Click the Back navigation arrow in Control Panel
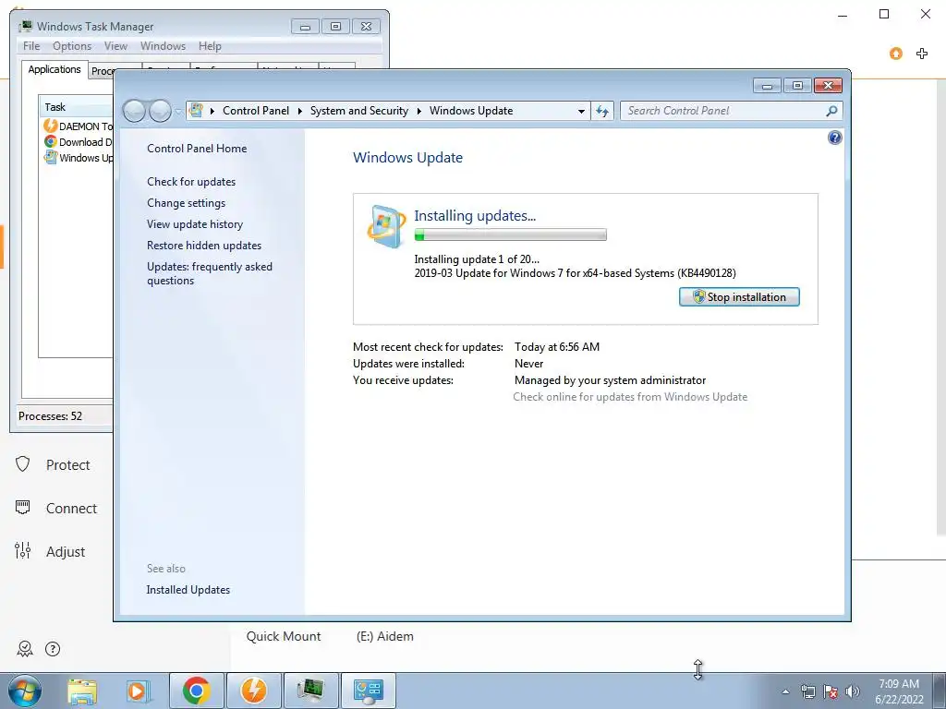The height and width of the screenshot is (709, 946). click(x=134, y=111)
